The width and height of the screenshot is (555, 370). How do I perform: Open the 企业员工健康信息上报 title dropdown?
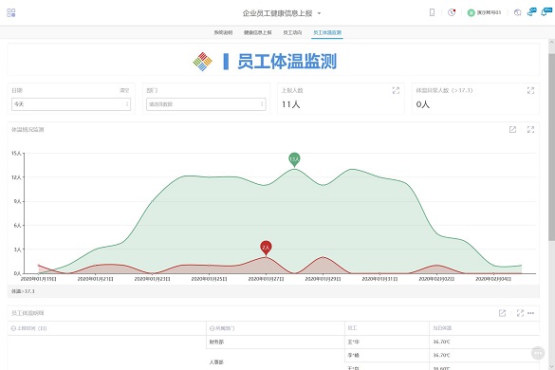[x=282, y=13]
